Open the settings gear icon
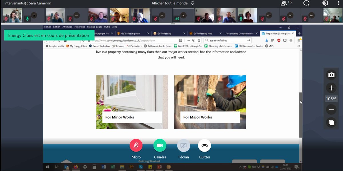 (325, 3)
